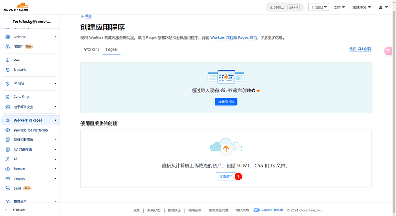Expand the 存储和数据库 section arrow
396x216 pixels.
tap(55, 140)
